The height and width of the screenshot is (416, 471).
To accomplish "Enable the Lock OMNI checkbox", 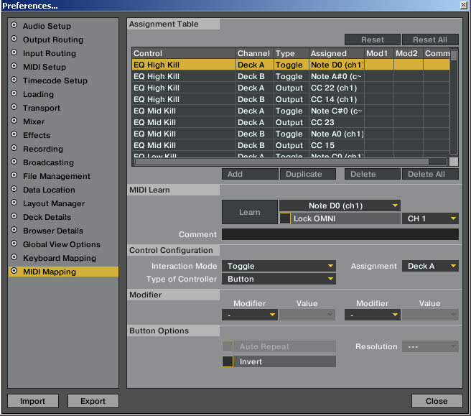I will pyautogui.click(x=285, y=218).
